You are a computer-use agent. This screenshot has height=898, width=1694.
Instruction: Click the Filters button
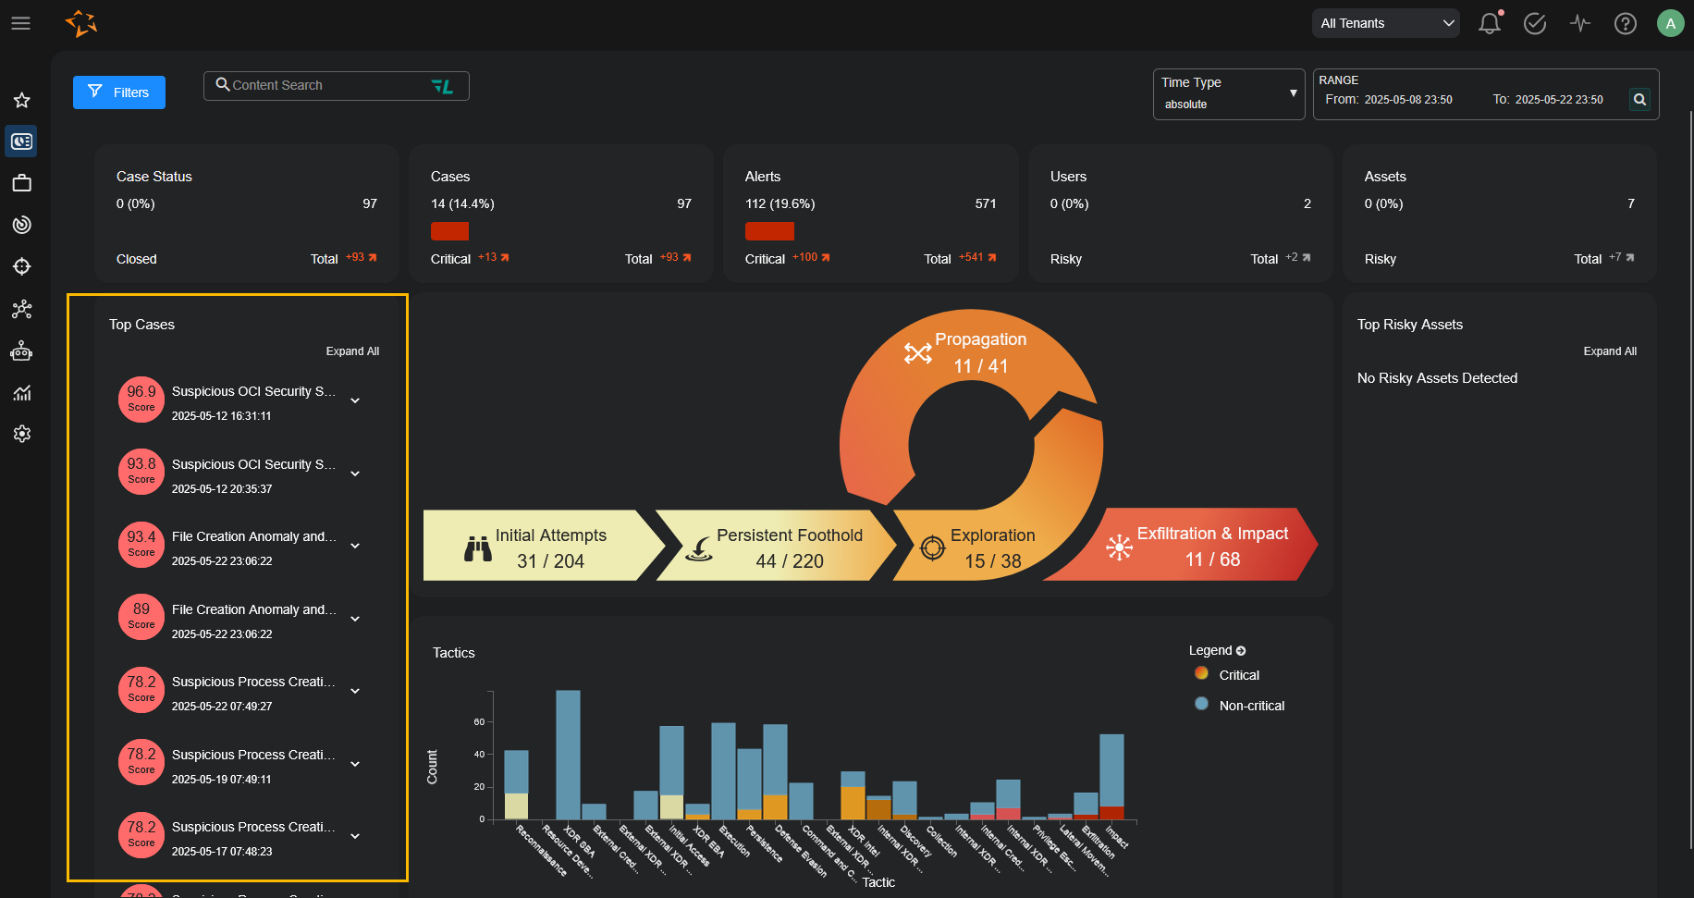(x=119, y=92)
